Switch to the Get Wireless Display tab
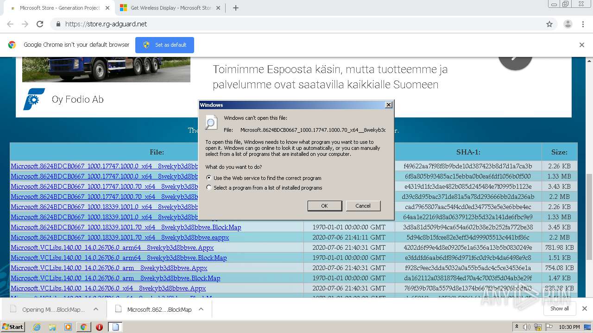 tap(170, 8)
